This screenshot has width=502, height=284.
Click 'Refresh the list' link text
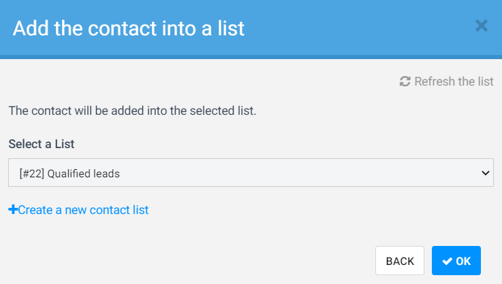coord(454,82)
